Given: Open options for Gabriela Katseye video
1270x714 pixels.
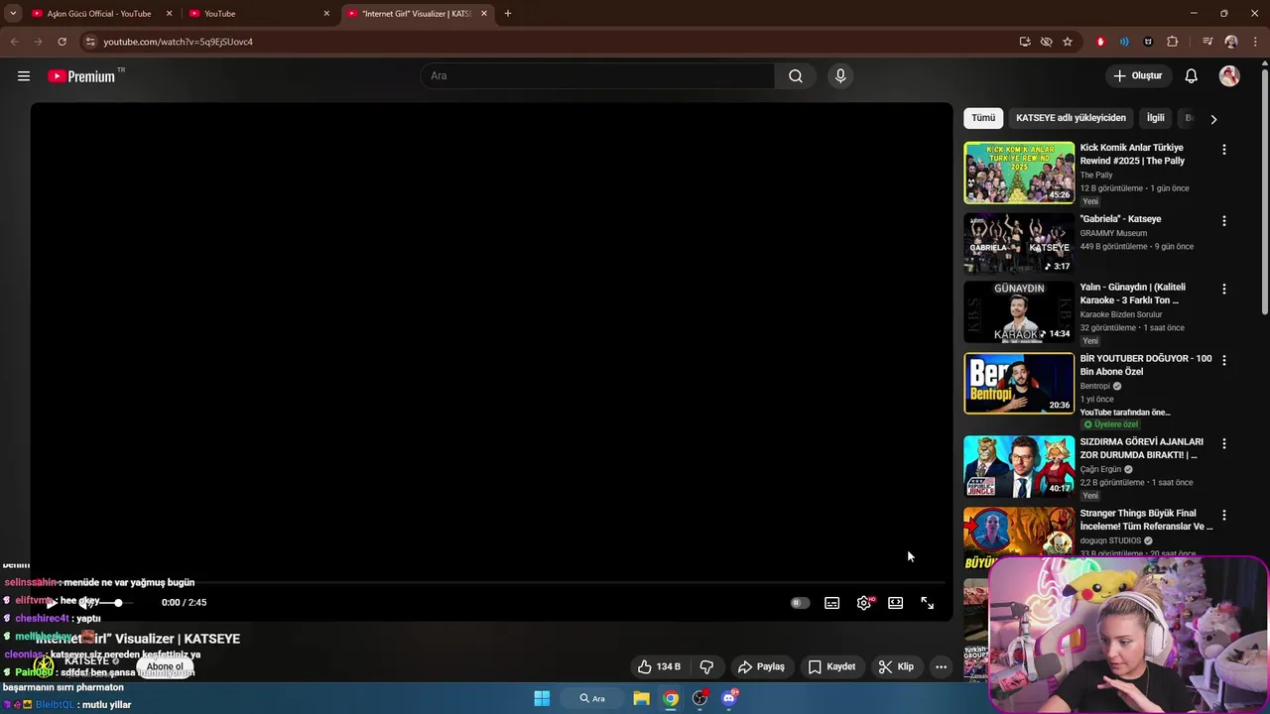Looking at the screenshot, I should [x=1223, y=221].
